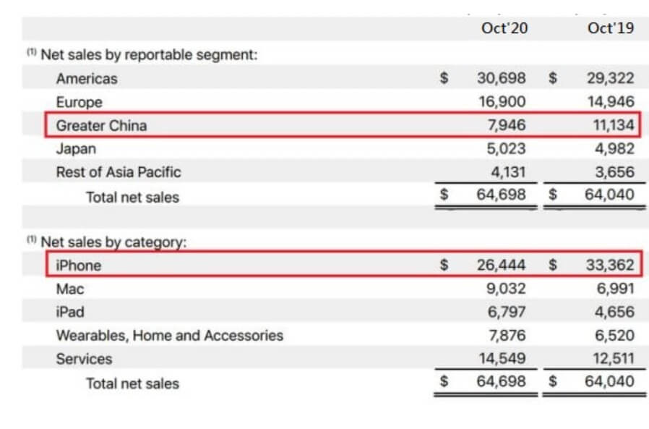Click the Oct'19 column header

click(611, 30)
